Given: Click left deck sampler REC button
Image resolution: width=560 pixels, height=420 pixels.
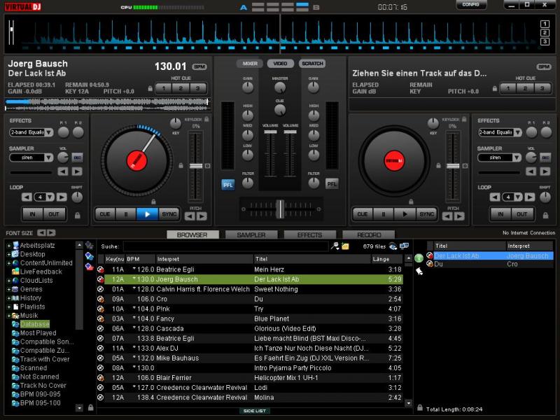Looking at the screenshot, I should [x=77, y=157].
